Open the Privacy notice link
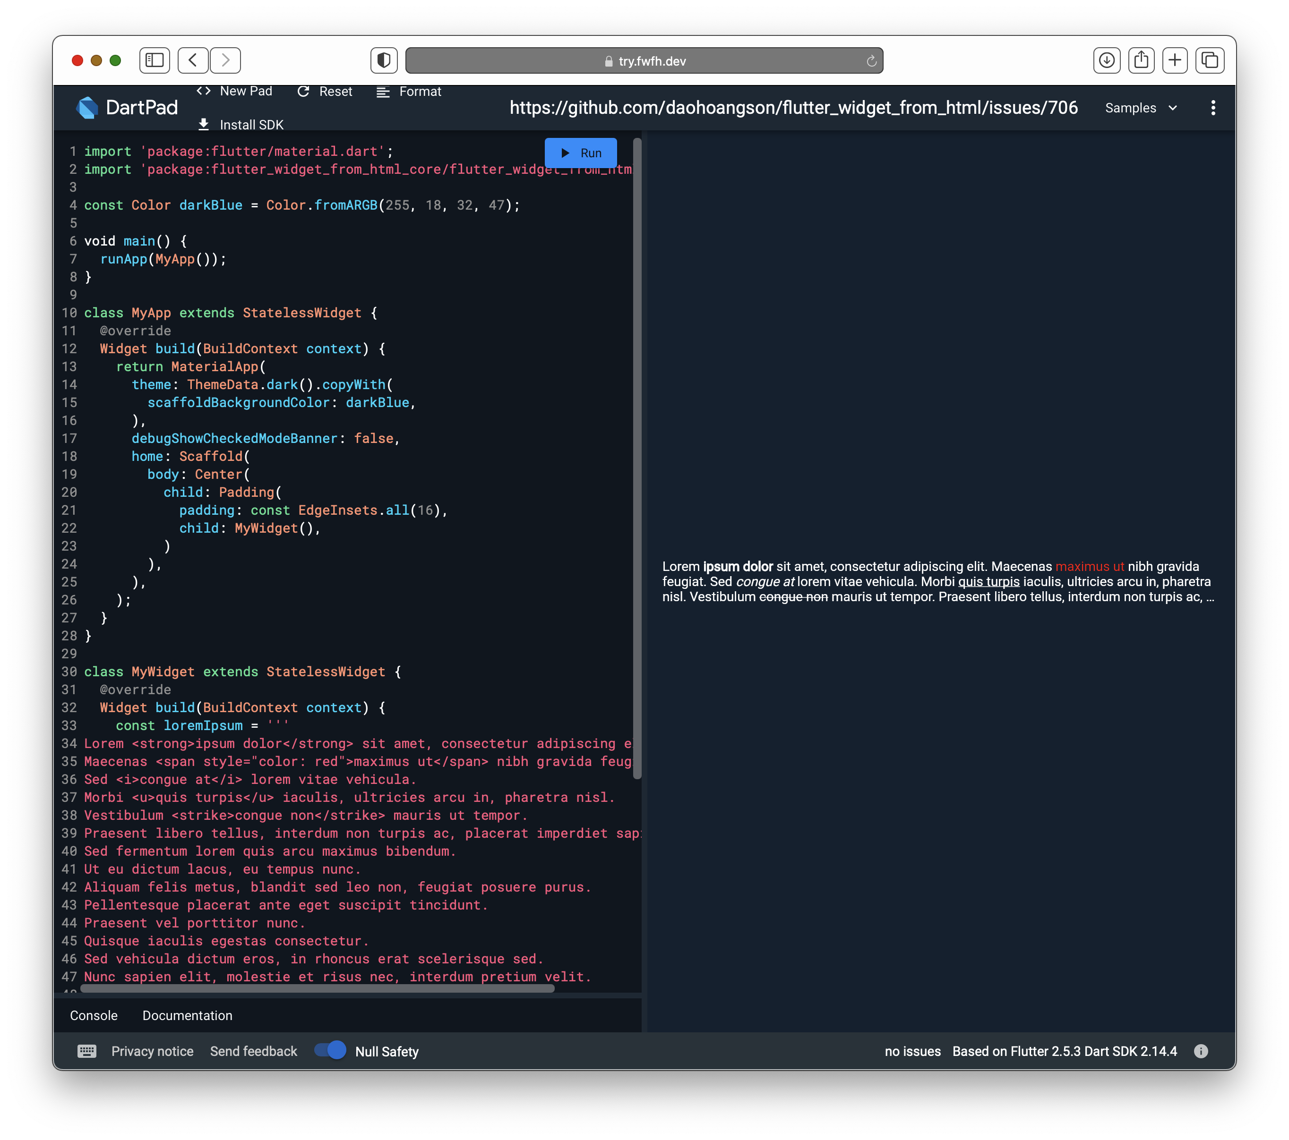The width and height of the screenshot is (1289, 1140). [x=152, y=1051]
